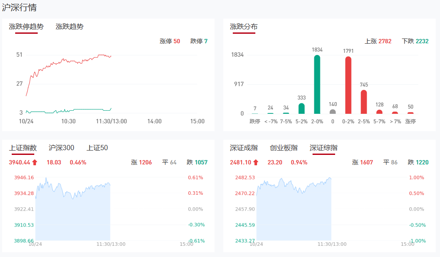Click the 跌停 7 count label
Screen dimensions: 440x257
coord(199,41)
